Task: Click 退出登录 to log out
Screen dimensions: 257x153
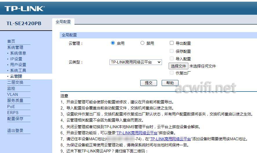Action: click(x=15, y=130)
